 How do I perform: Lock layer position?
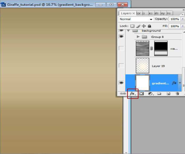point(144,26)
